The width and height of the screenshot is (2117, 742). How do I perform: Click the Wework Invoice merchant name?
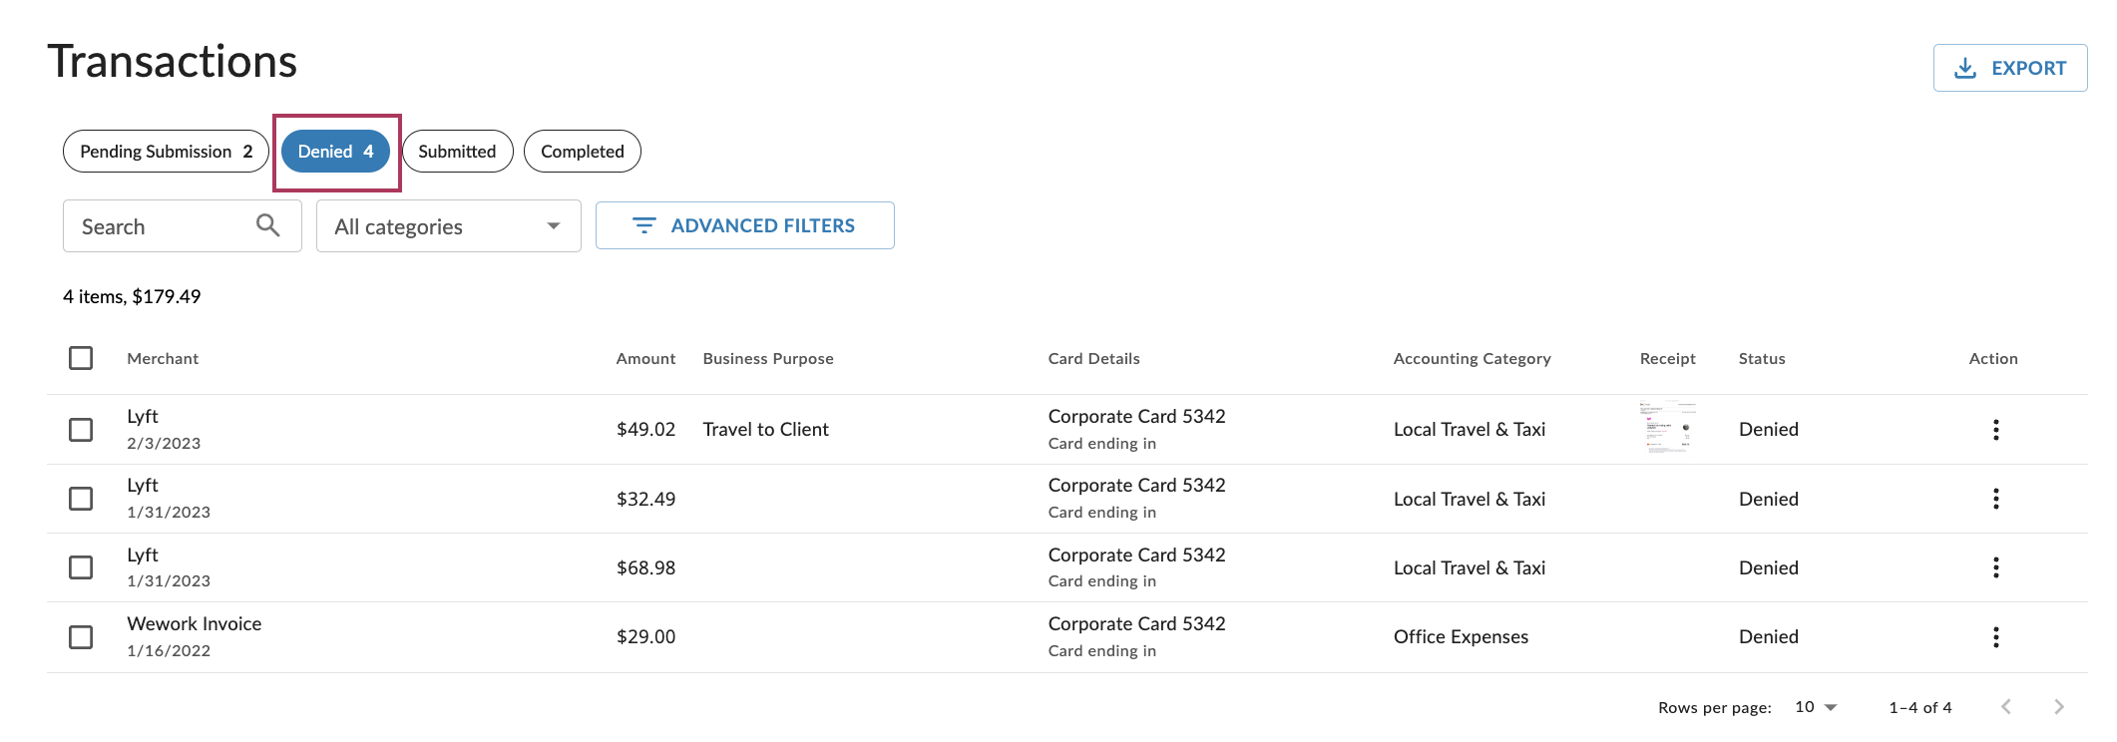coord(194,623)
